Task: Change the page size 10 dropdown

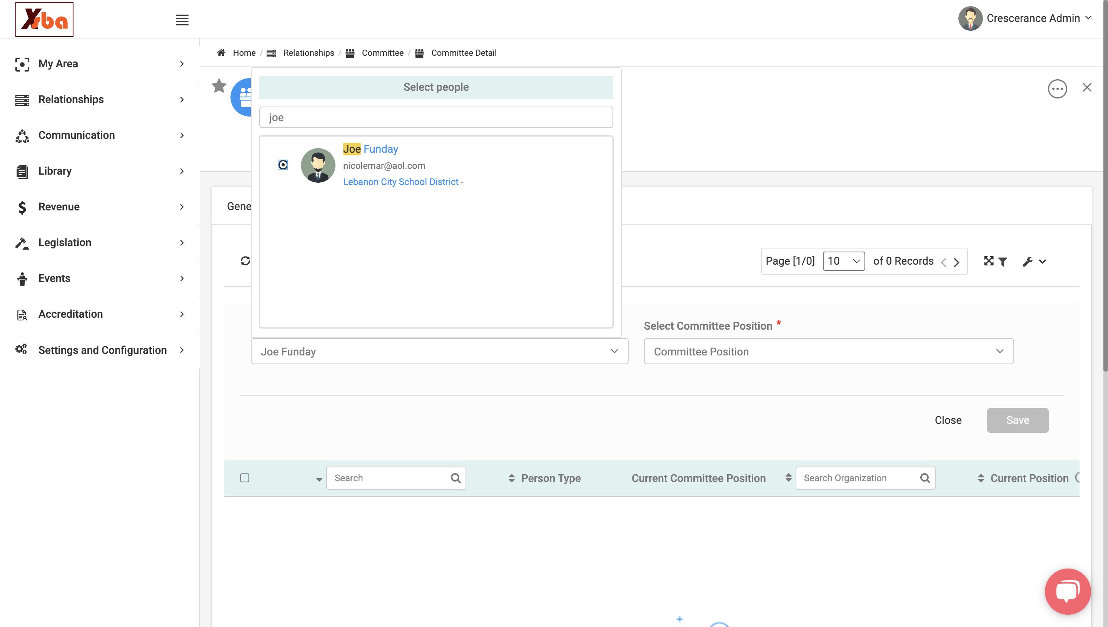Action: coord(844,261)
